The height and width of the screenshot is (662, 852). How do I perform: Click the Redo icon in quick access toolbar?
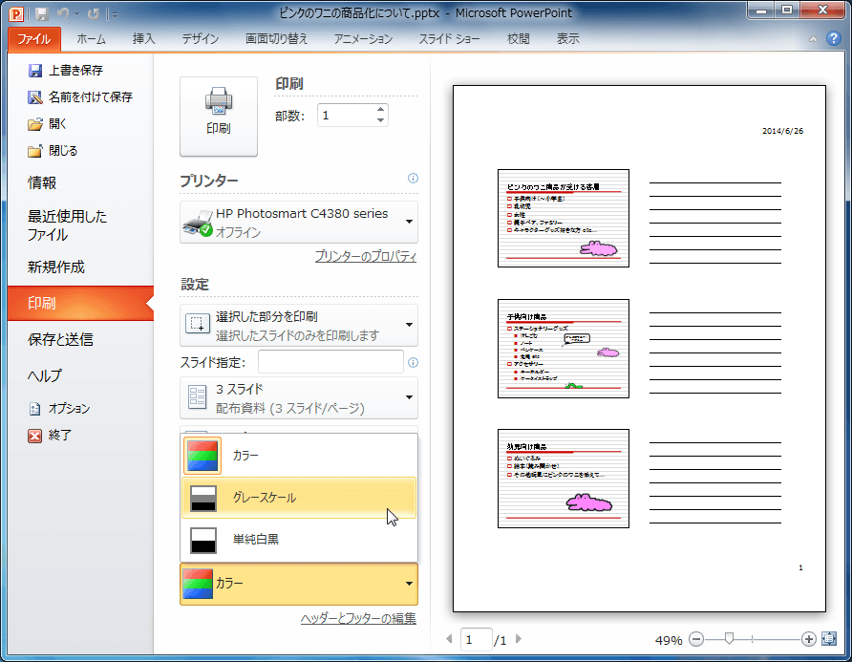94,13
